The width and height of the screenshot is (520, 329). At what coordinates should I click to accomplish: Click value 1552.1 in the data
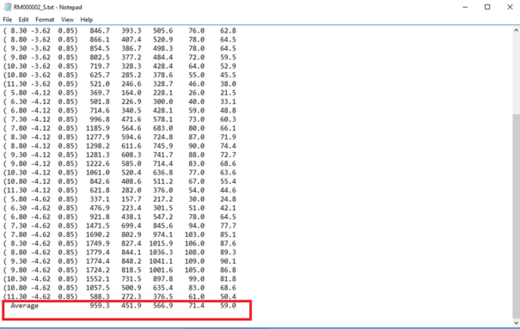97,278
